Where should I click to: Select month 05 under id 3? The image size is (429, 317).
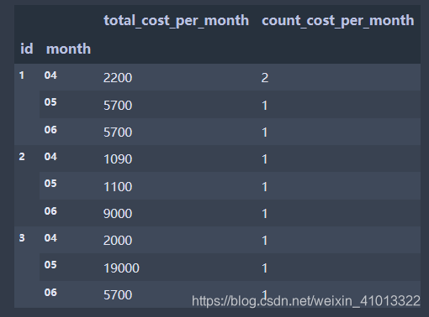50,265
